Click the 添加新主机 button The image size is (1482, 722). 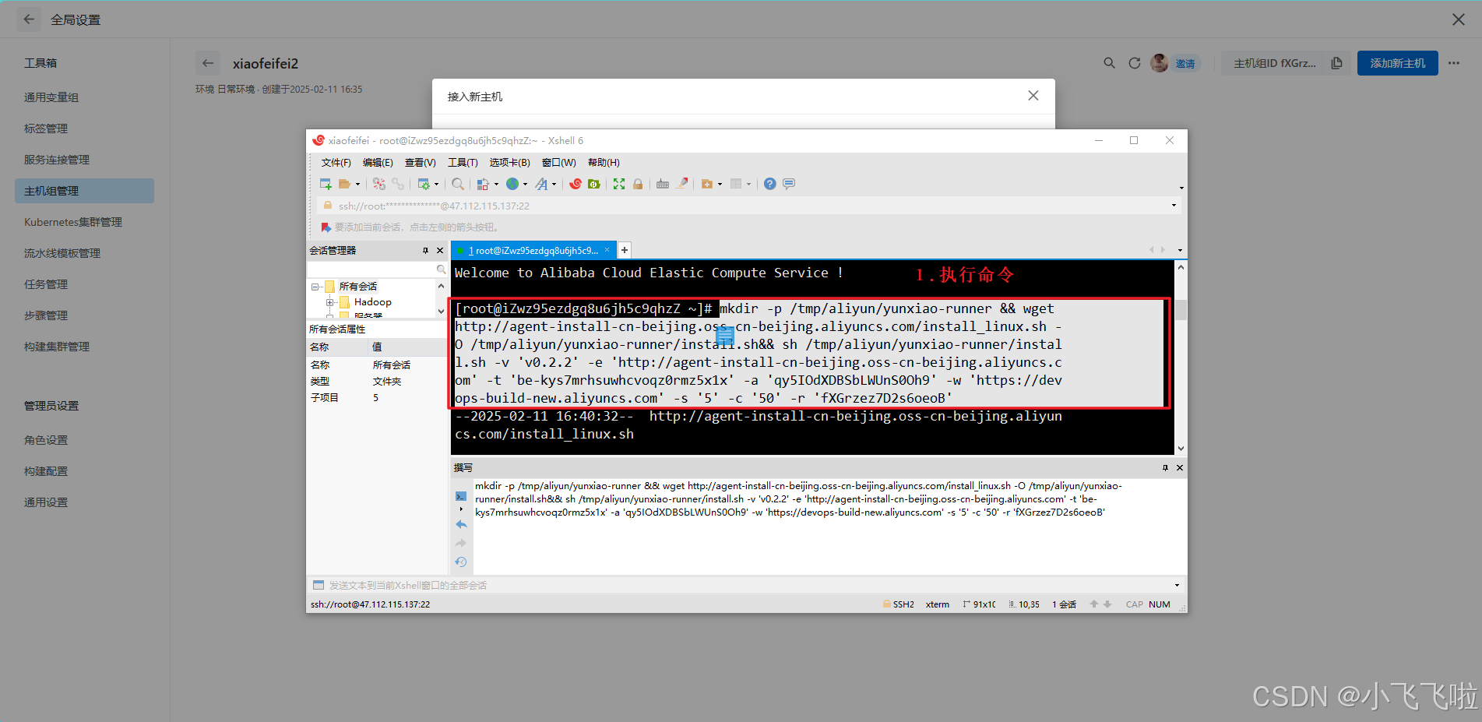click(x=1397, y=63)
